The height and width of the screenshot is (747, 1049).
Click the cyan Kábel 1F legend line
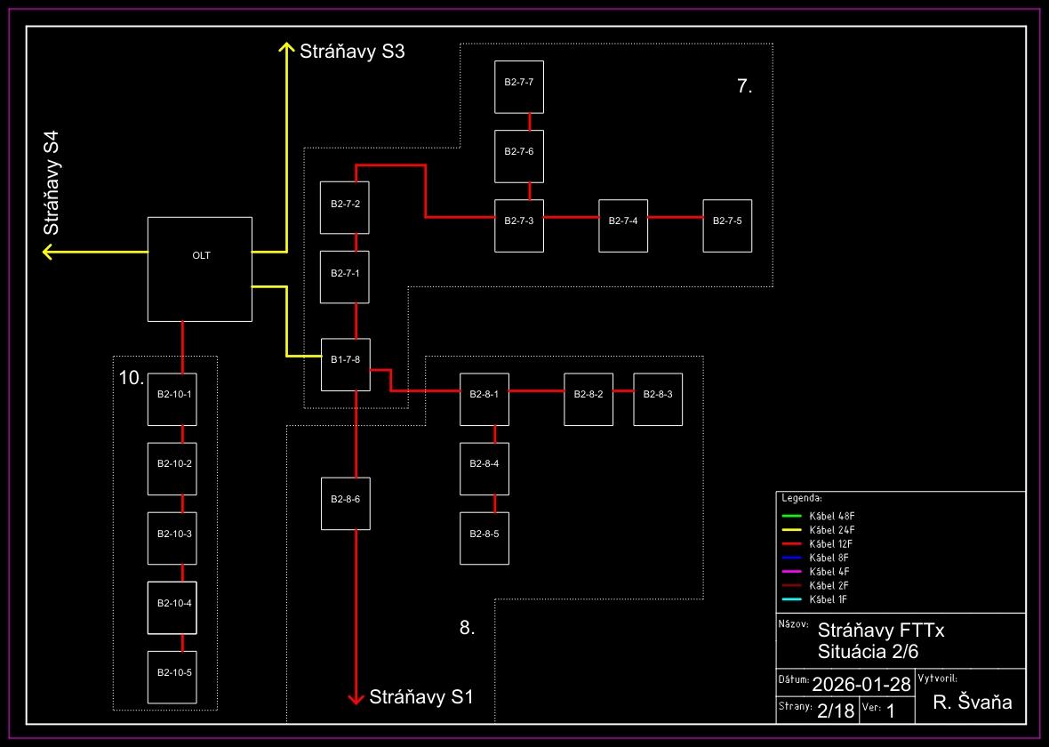click(x=791, y=599)
